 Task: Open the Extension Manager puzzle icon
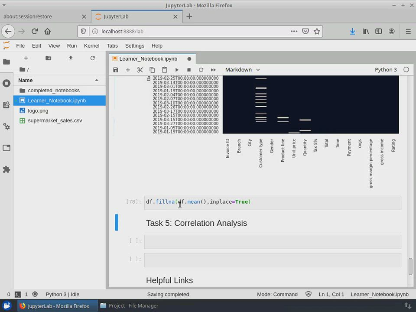[x=6, y=169]
